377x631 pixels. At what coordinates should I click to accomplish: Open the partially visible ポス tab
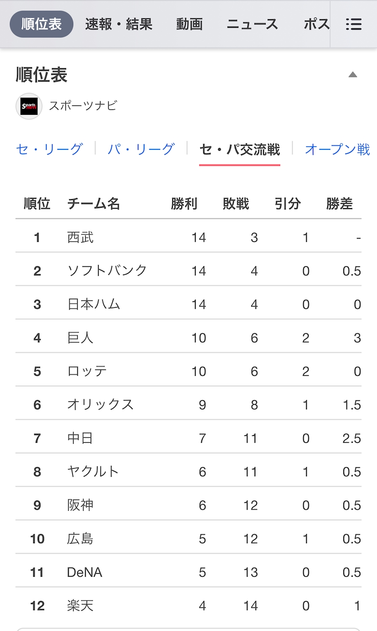point(316,24)
